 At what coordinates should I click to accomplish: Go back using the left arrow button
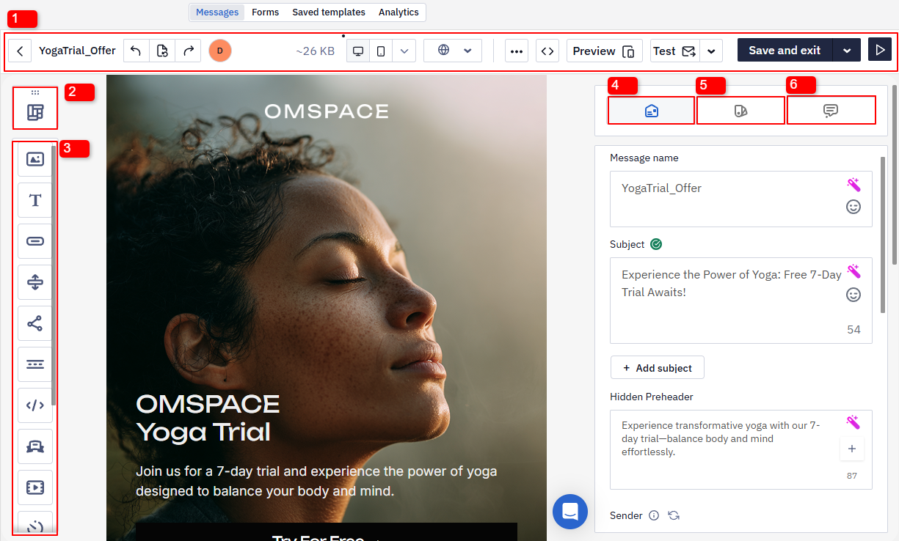pyautogui.click(x=20, y=51)
